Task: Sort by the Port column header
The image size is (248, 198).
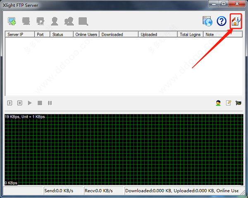Action: pos(42,34)
